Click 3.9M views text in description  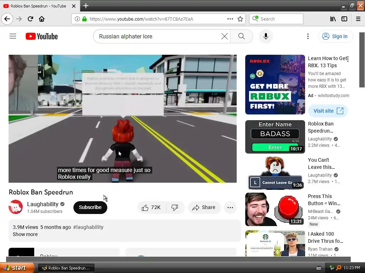point(25,227)
